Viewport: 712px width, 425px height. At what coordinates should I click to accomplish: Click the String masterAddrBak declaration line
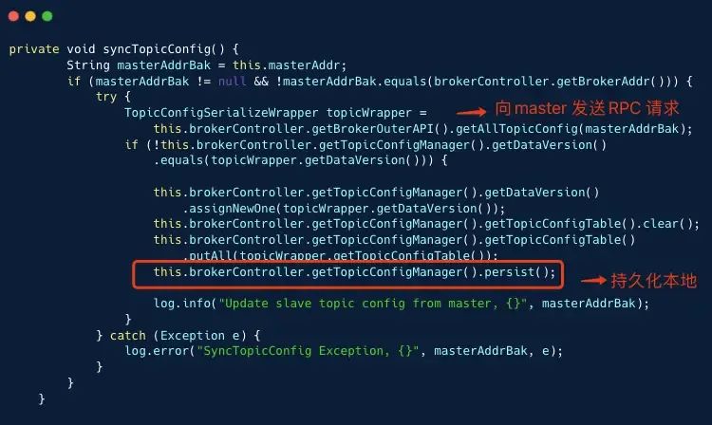click(207, 65)
